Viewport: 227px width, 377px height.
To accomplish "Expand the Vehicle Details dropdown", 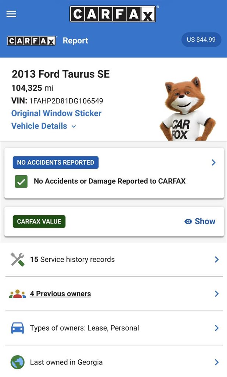I will 44,126.
